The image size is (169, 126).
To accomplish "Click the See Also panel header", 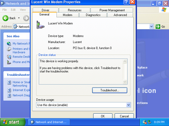I will (x=17, y=36).
